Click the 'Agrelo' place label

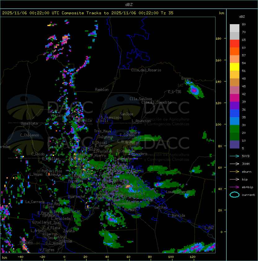point(76,186)
